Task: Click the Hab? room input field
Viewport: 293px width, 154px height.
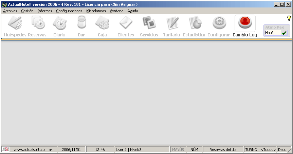Action: [x=272, y=33]
